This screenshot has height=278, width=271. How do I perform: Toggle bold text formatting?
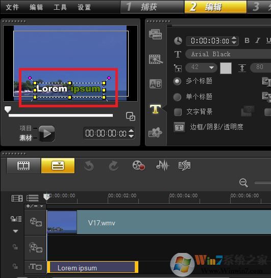[247, 40]
